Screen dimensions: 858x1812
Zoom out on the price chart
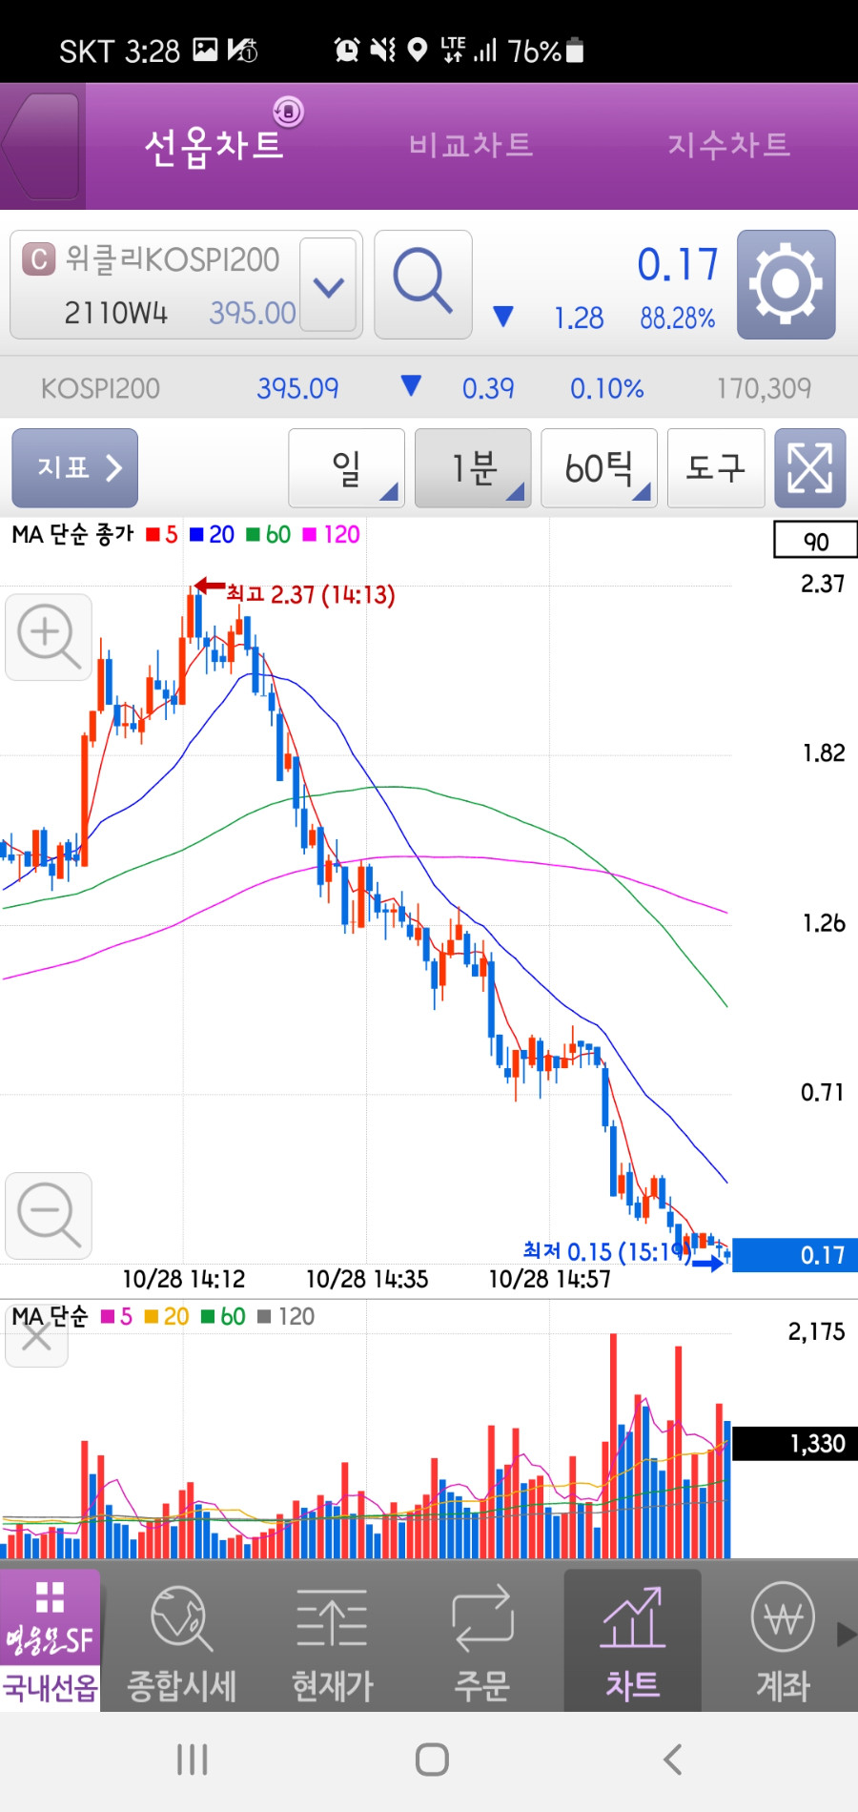click(x=49, y=1216)
